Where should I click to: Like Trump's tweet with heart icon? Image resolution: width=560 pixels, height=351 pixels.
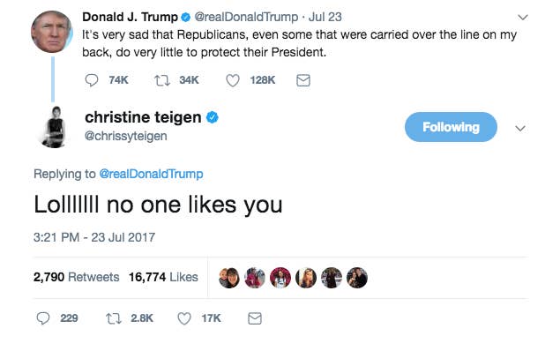(x=233, y=80)
